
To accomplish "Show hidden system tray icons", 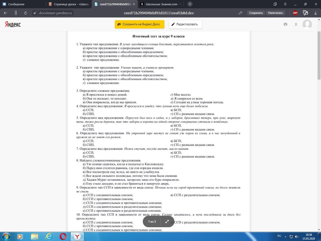I will tap(285, 236).
